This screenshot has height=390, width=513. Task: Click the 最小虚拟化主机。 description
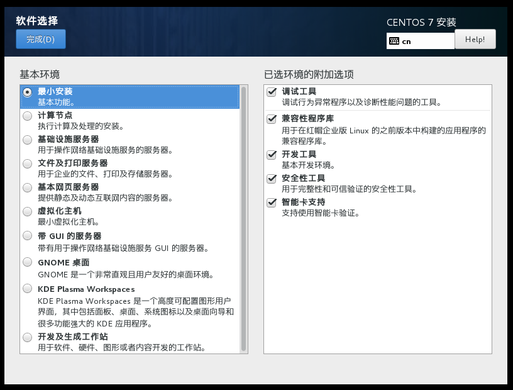pyautogui.click(x=69, y=221)
